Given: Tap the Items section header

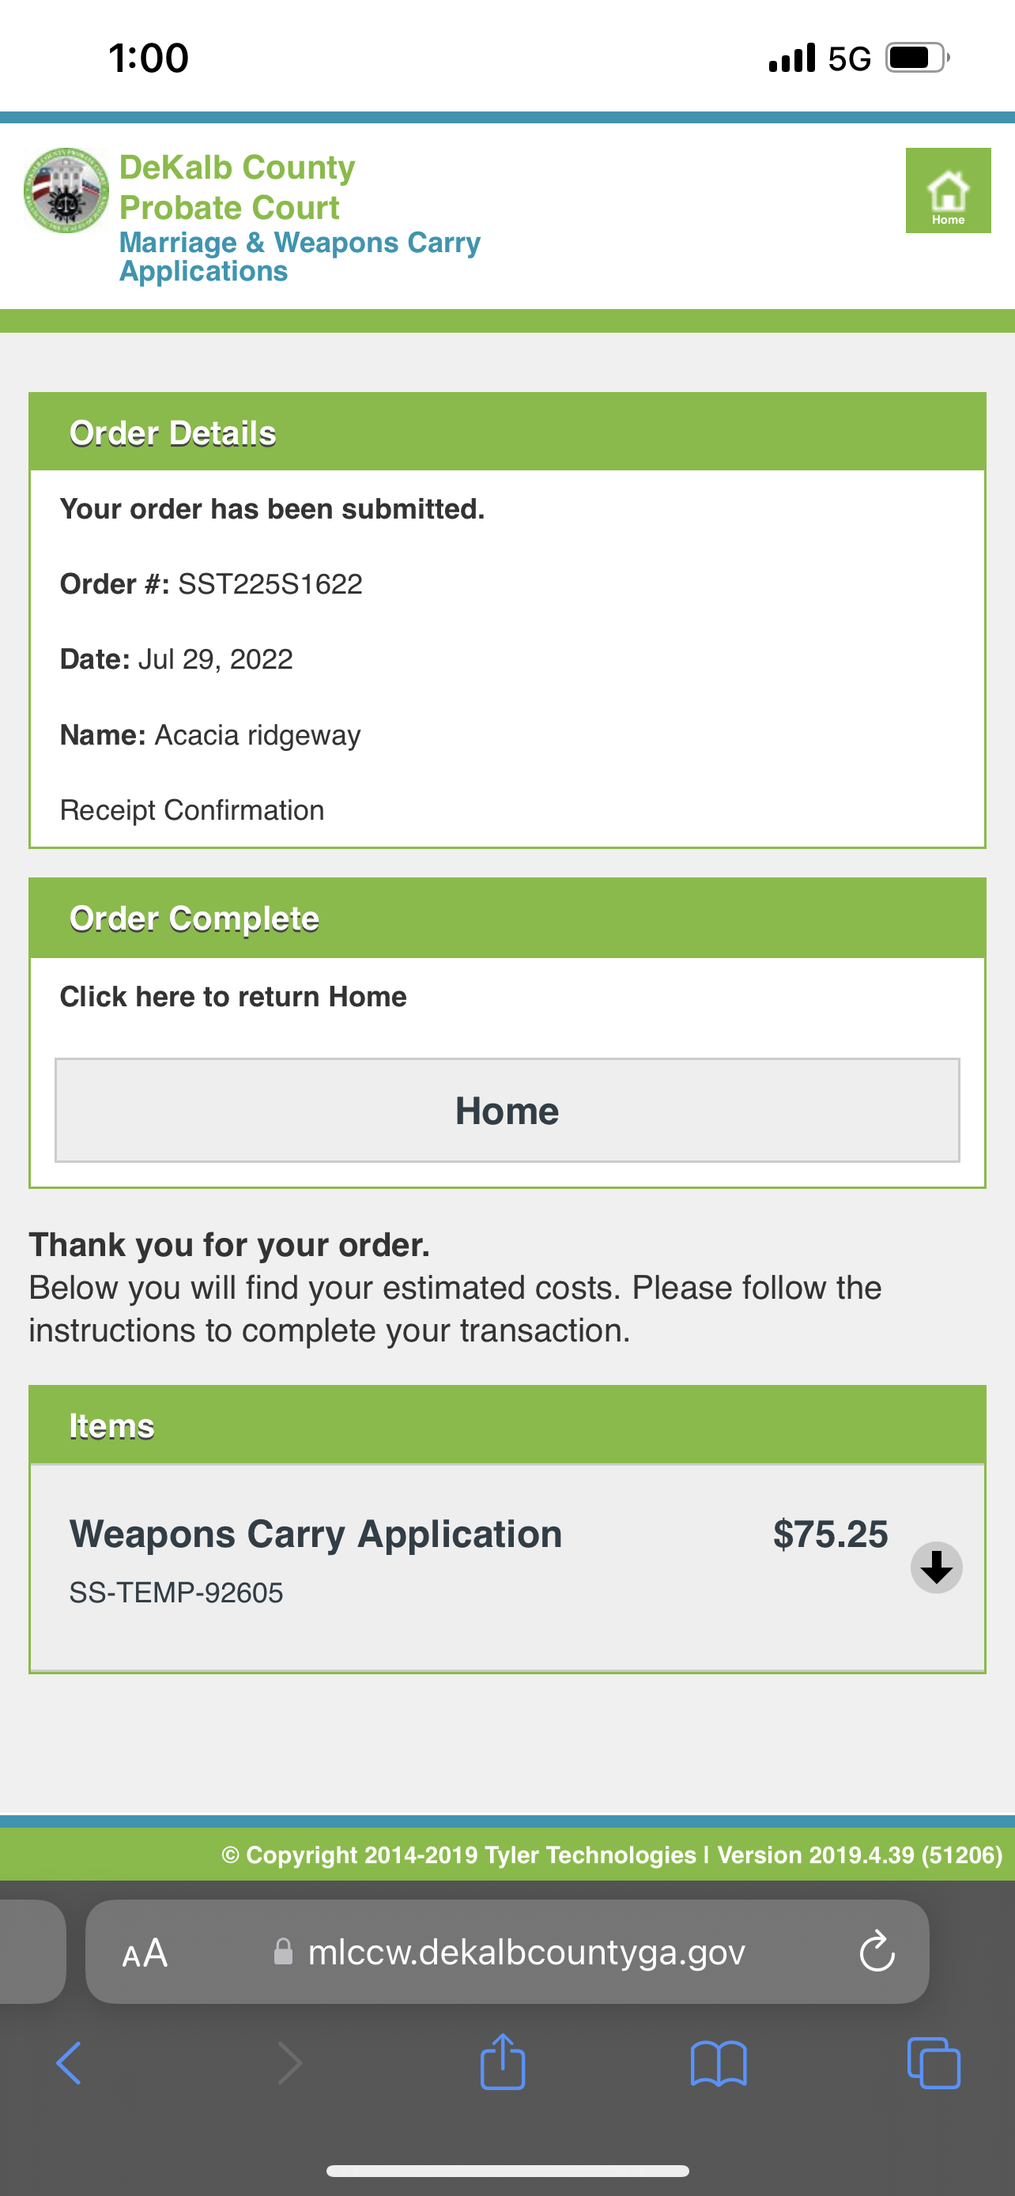Looking at the screenshot, I should tap(507, 1425).
